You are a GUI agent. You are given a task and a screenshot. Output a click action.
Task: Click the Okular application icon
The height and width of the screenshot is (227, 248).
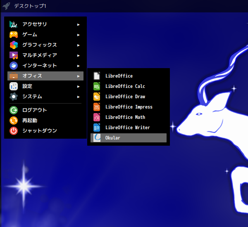[x=97, y=138]
